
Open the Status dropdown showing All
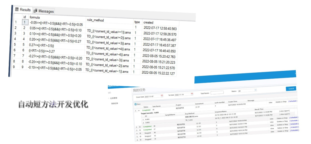(247, 90)
